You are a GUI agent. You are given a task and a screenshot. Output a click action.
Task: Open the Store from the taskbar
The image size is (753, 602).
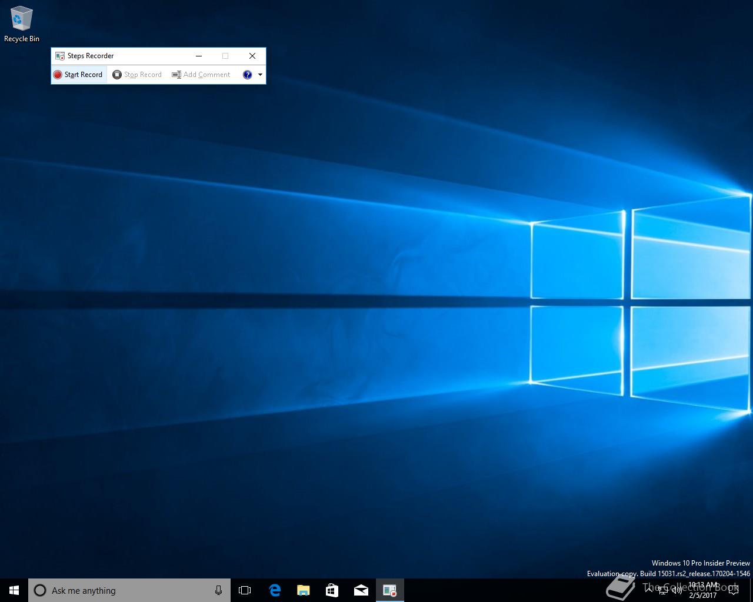coord(332,590)
